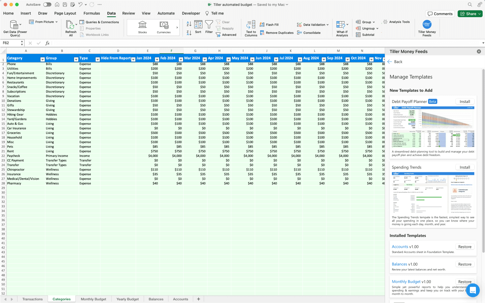Install the Spending Trends template

coord(465,167)
